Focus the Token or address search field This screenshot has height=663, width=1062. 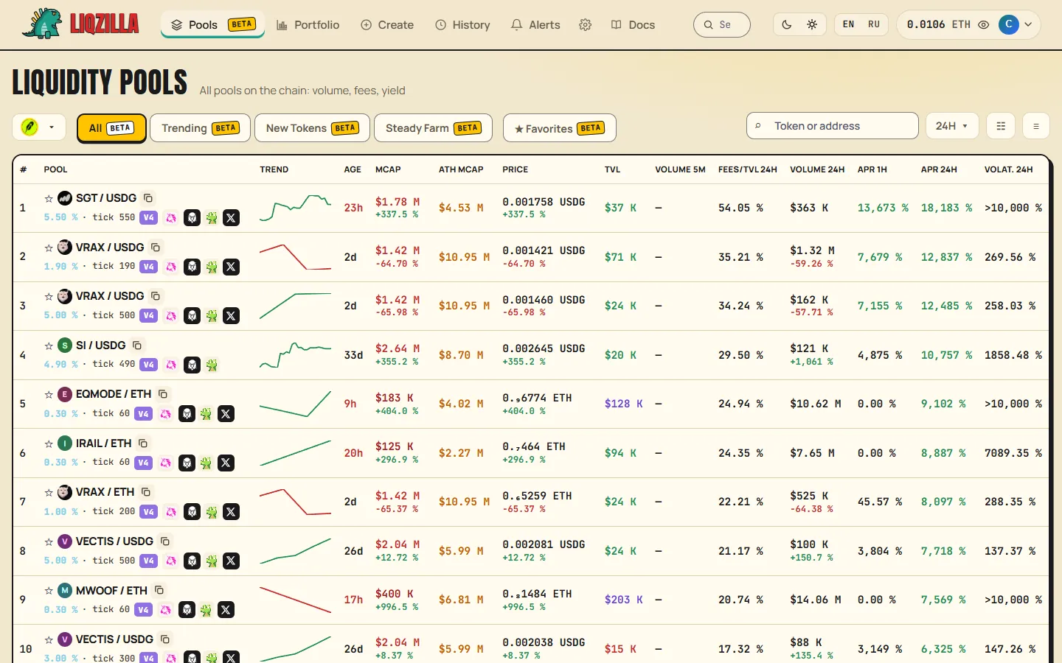click(833, 126)
